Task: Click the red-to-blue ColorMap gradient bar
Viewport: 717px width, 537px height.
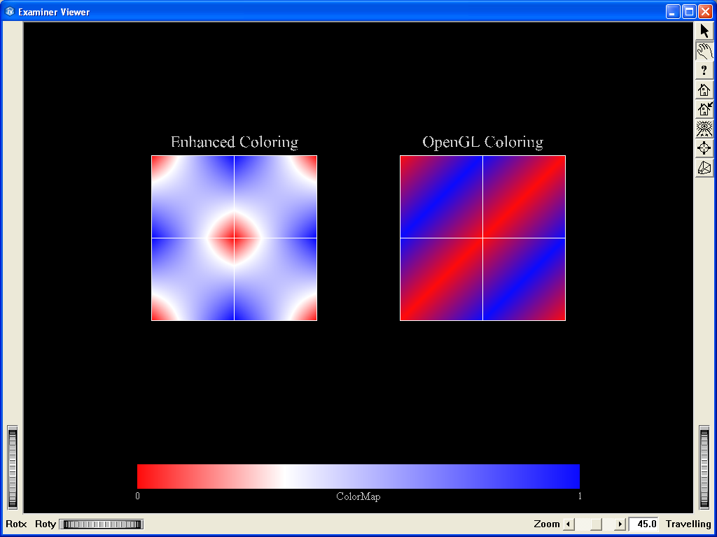Action: [358, 476]
